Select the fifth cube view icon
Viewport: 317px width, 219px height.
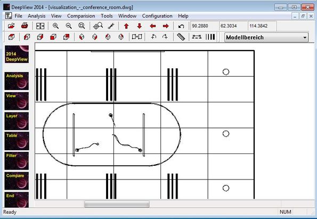pos(66,37)
